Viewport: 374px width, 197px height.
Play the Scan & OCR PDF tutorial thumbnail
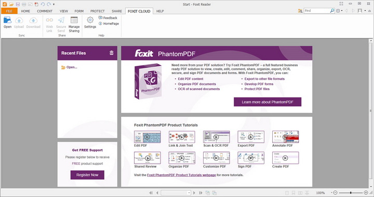pyautogui.click(x=216, y=137)
